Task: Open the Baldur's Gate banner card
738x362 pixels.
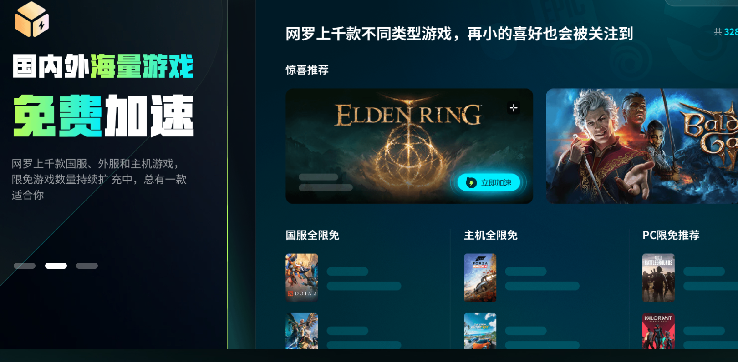Action: (642, 146)
